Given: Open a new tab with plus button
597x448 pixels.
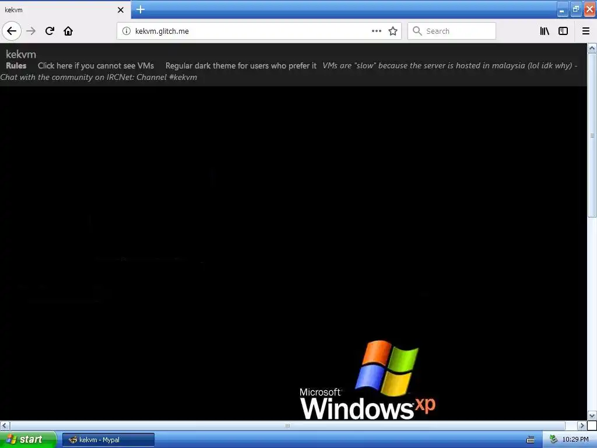Looking at the screenshot, I should point(141,9).
